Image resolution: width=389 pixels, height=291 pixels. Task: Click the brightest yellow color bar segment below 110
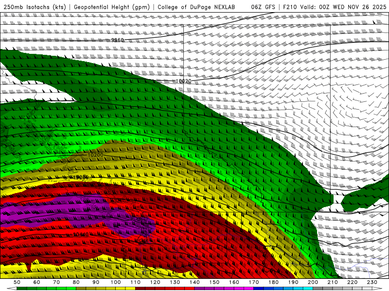point(130,289)
